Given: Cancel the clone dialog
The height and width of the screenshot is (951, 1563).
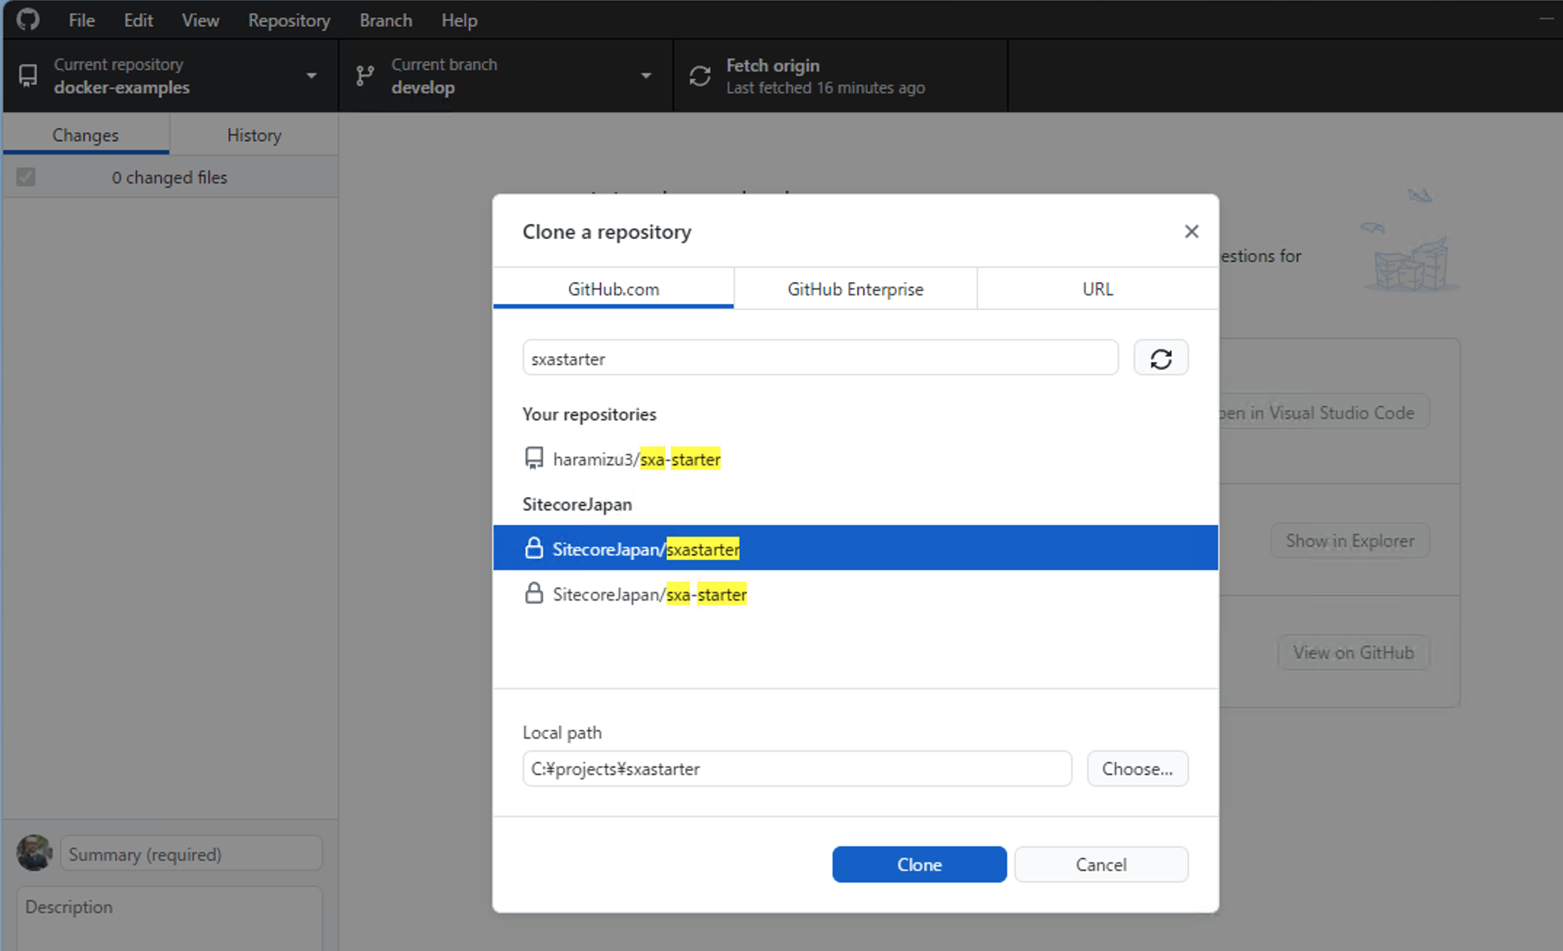Looking at the screenshot, I should (x=1101, y=864).
